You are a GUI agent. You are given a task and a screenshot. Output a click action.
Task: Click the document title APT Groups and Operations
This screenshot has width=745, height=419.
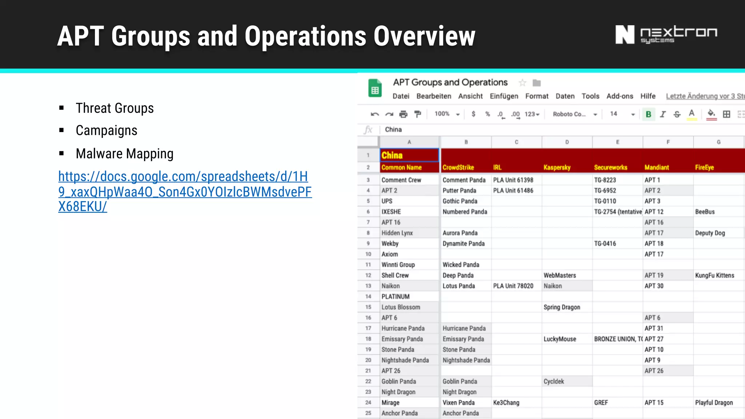pos(450,83)
